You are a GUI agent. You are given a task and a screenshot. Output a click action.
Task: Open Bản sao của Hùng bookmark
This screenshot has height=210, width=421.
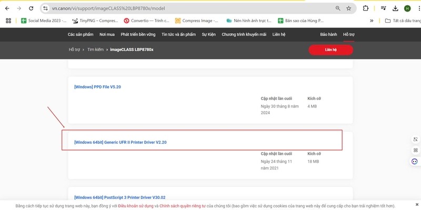point(300,21)
